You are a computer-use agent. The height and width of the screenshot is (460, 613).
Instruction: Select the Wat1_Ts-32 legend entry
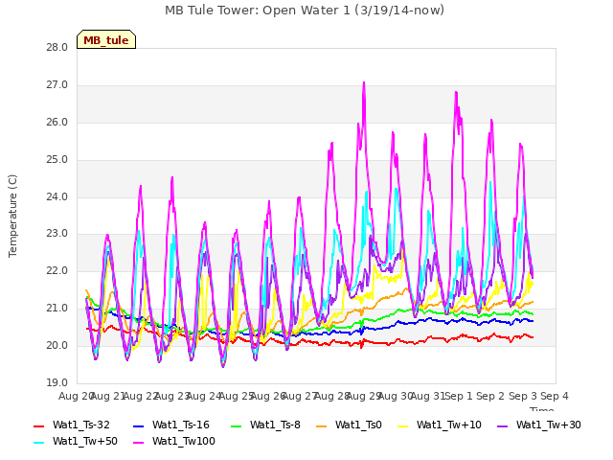click(x=72, y=425)
